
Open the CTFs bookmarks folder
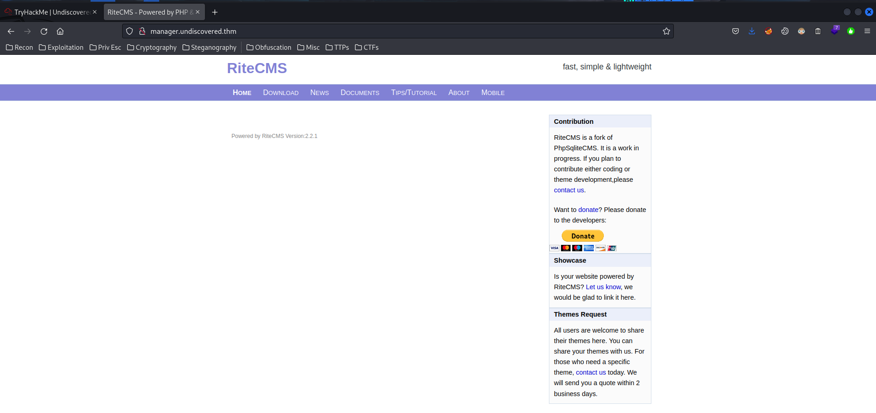(367, 48)
